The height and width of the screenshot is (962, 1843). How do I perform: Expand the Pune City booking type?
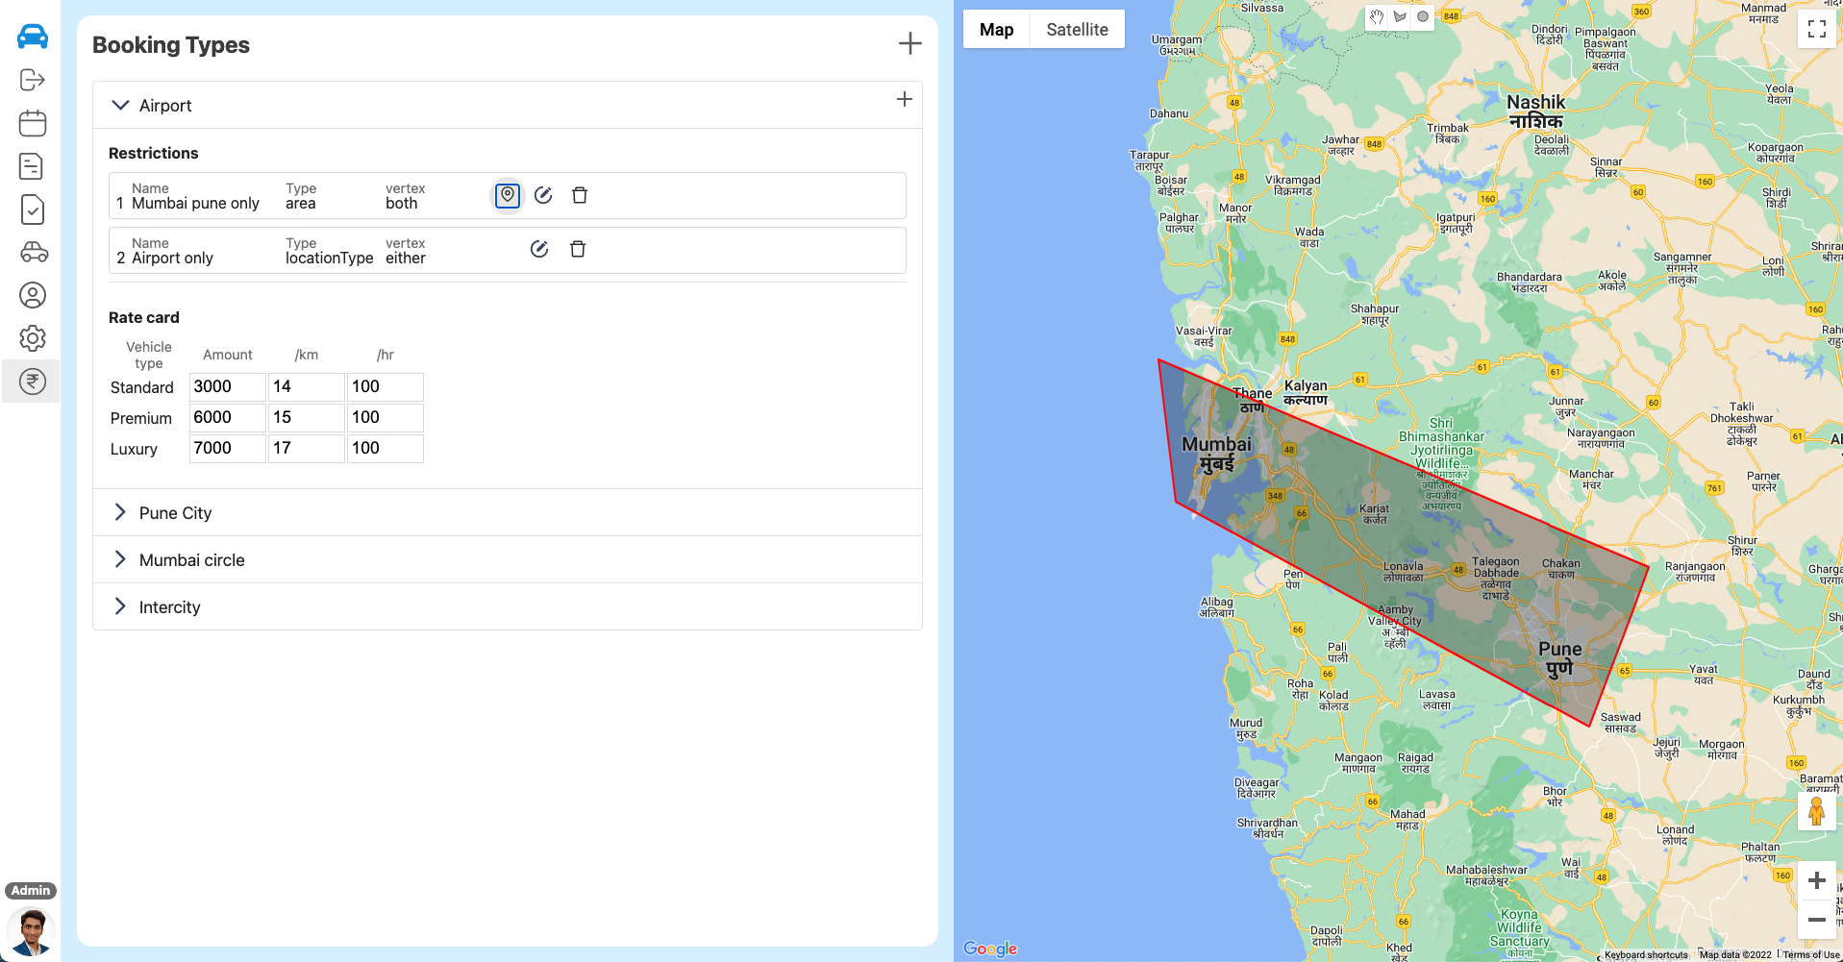tap(120, 512)
